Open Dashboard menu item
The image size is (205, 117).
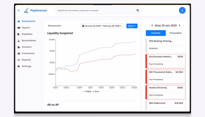point(28,21)
